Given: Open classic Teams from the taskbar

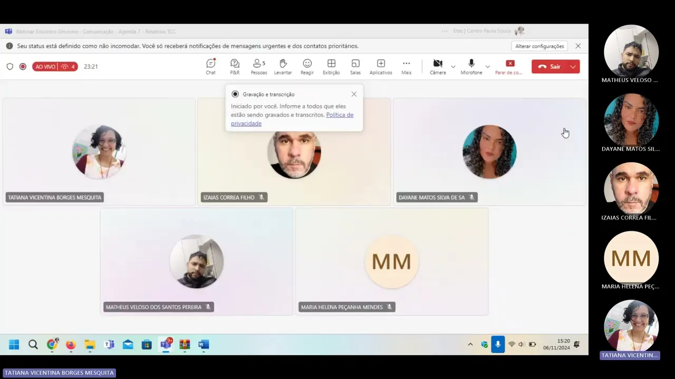Looking at the screenshot, I should click(109, 345).
